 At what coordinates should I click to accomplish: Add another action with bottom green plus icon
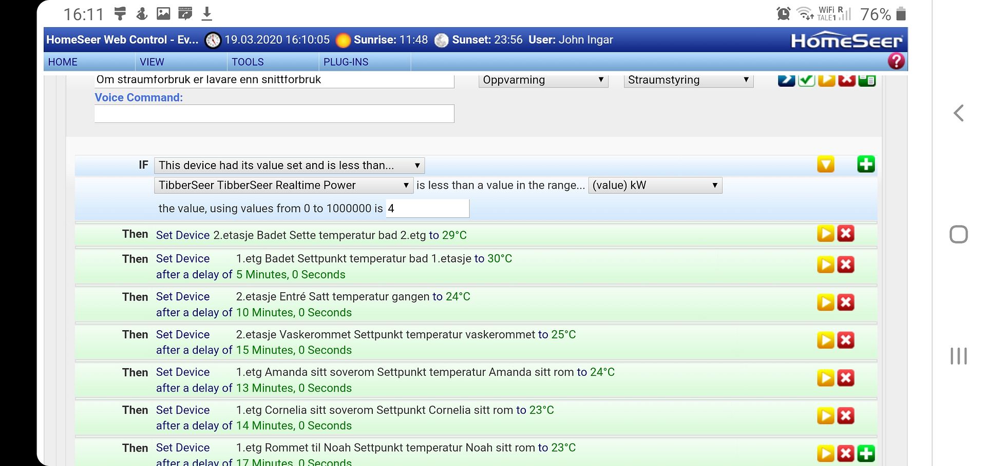point(866,453)
